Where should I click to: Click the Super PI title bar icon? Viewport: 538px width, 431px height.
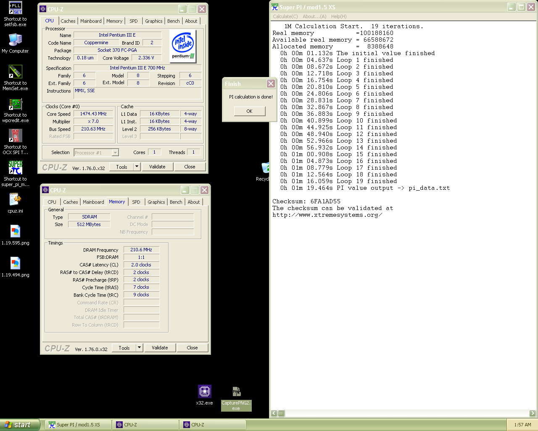click(275, 7)
